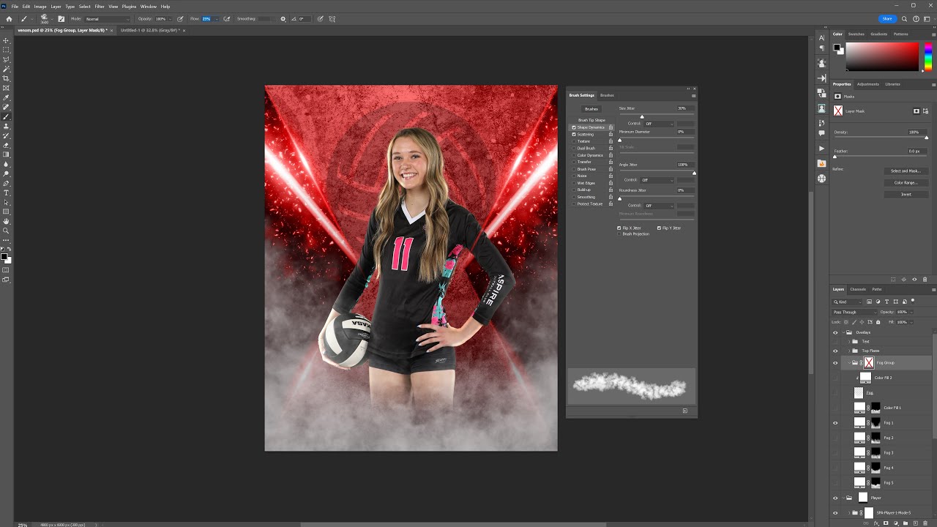The width and height of the screenshot is (937, 527).
Task: Select the Pen tool
Action: 7,183
